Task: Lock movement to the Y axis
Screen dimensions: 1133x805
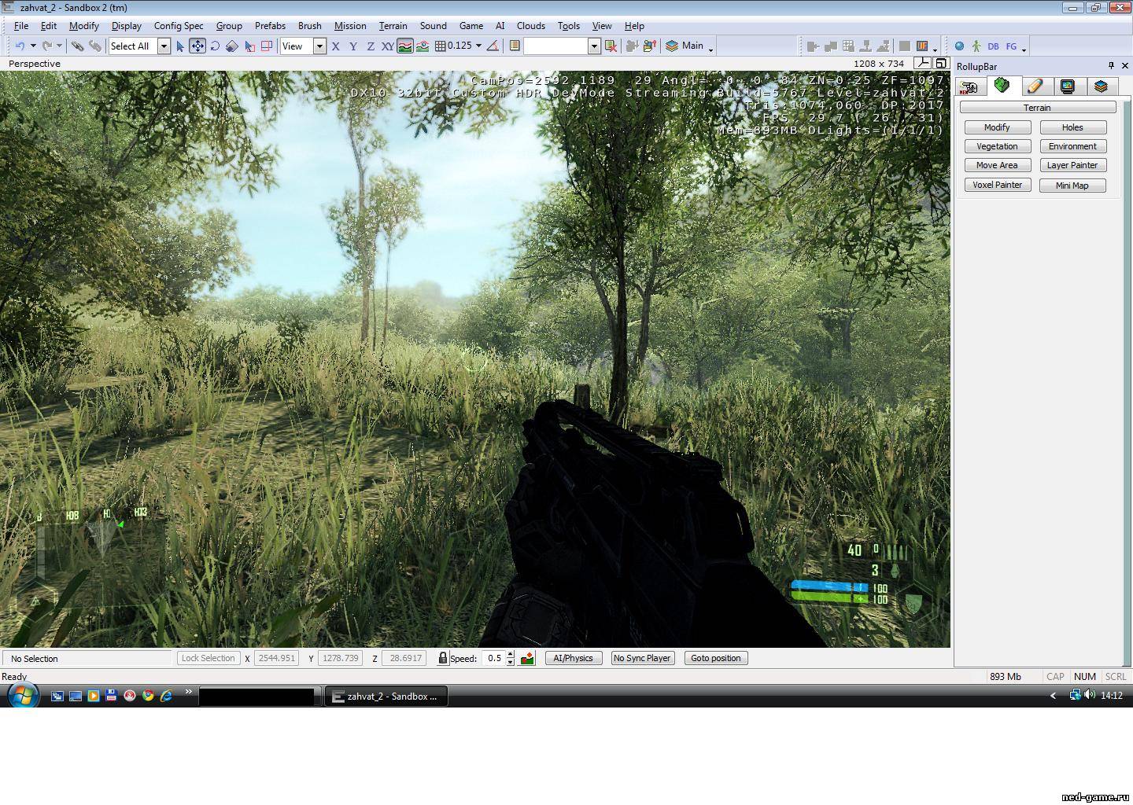Action: [353, 46]
